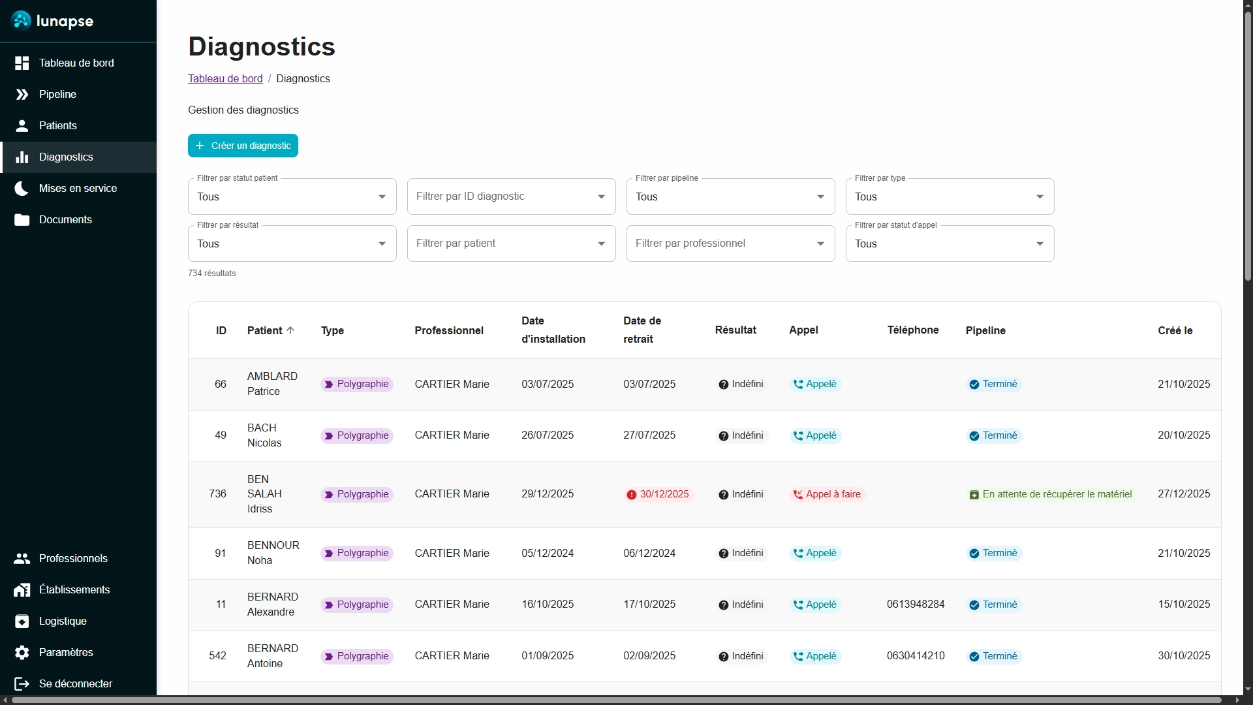This screenshot has width=1253, height=705.
Task: Click the Créer un diagnostic button
Action: [x=243, y=146]
